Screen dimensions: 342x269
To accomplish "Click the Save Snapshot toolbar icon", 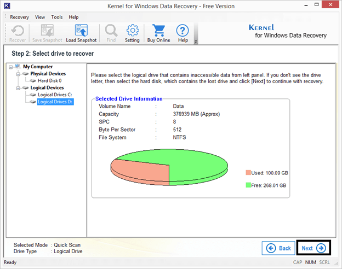I will [x=47, y=33].
